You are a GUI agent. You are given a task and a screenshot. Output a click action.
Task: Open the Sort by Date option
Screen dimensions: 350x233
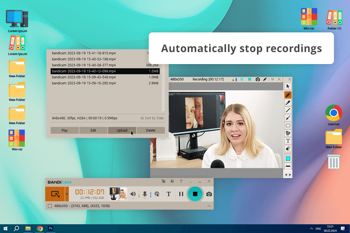pyautogui.click(x=152, y=118)
